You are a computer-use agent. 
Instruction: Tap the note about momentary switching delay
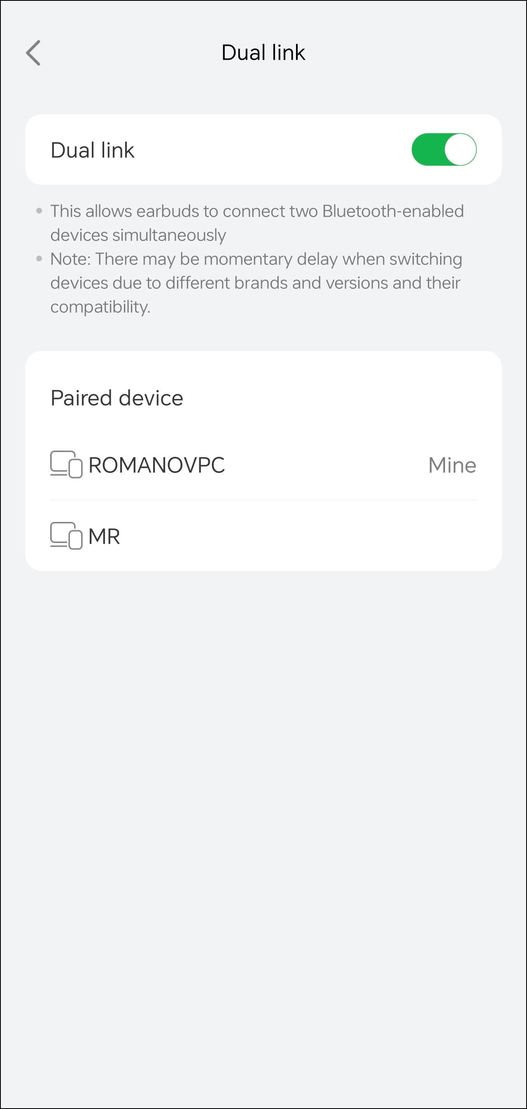pos(256,282)
